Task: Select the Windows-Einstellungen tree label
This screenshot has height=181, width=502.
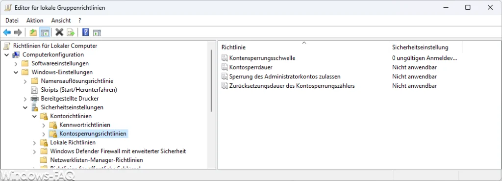Action: [62, 73]
